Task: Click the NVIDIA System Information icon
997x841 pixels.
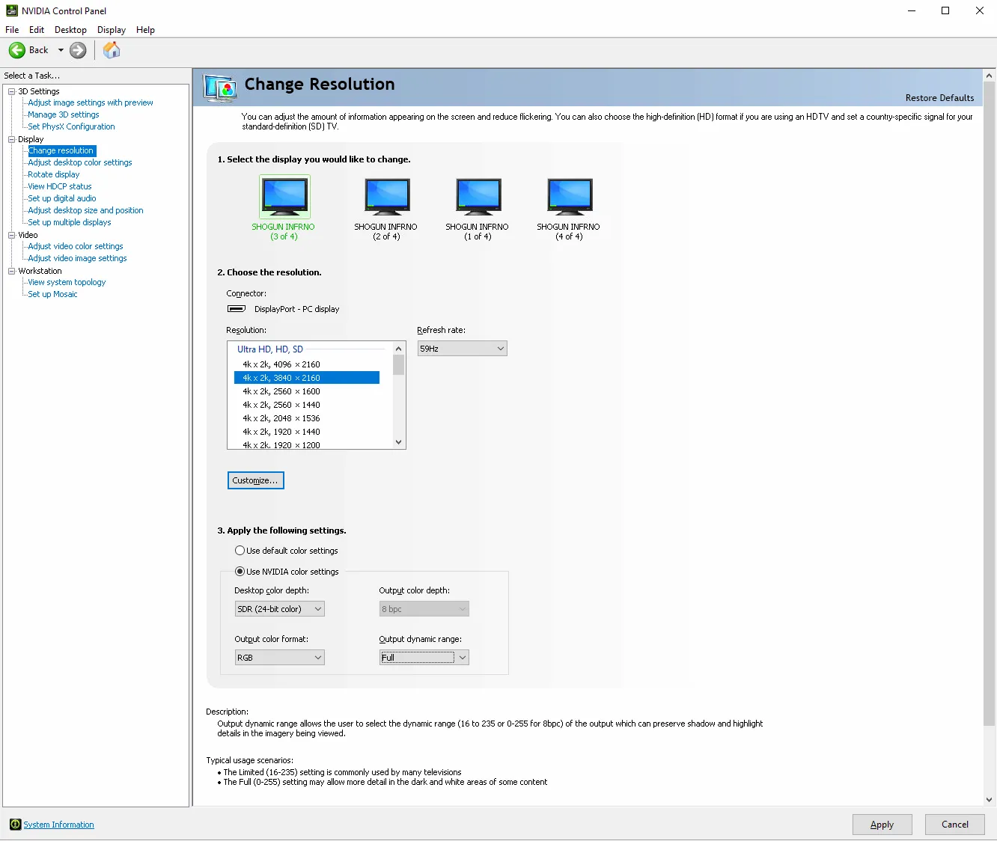Action: (15, 825)
